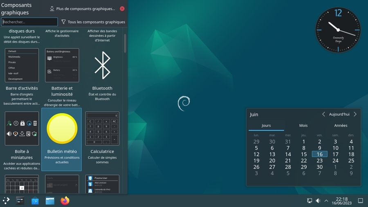
Task: Click 'État et contrôle du Bluetooth' description
Action: pos(102,97)
